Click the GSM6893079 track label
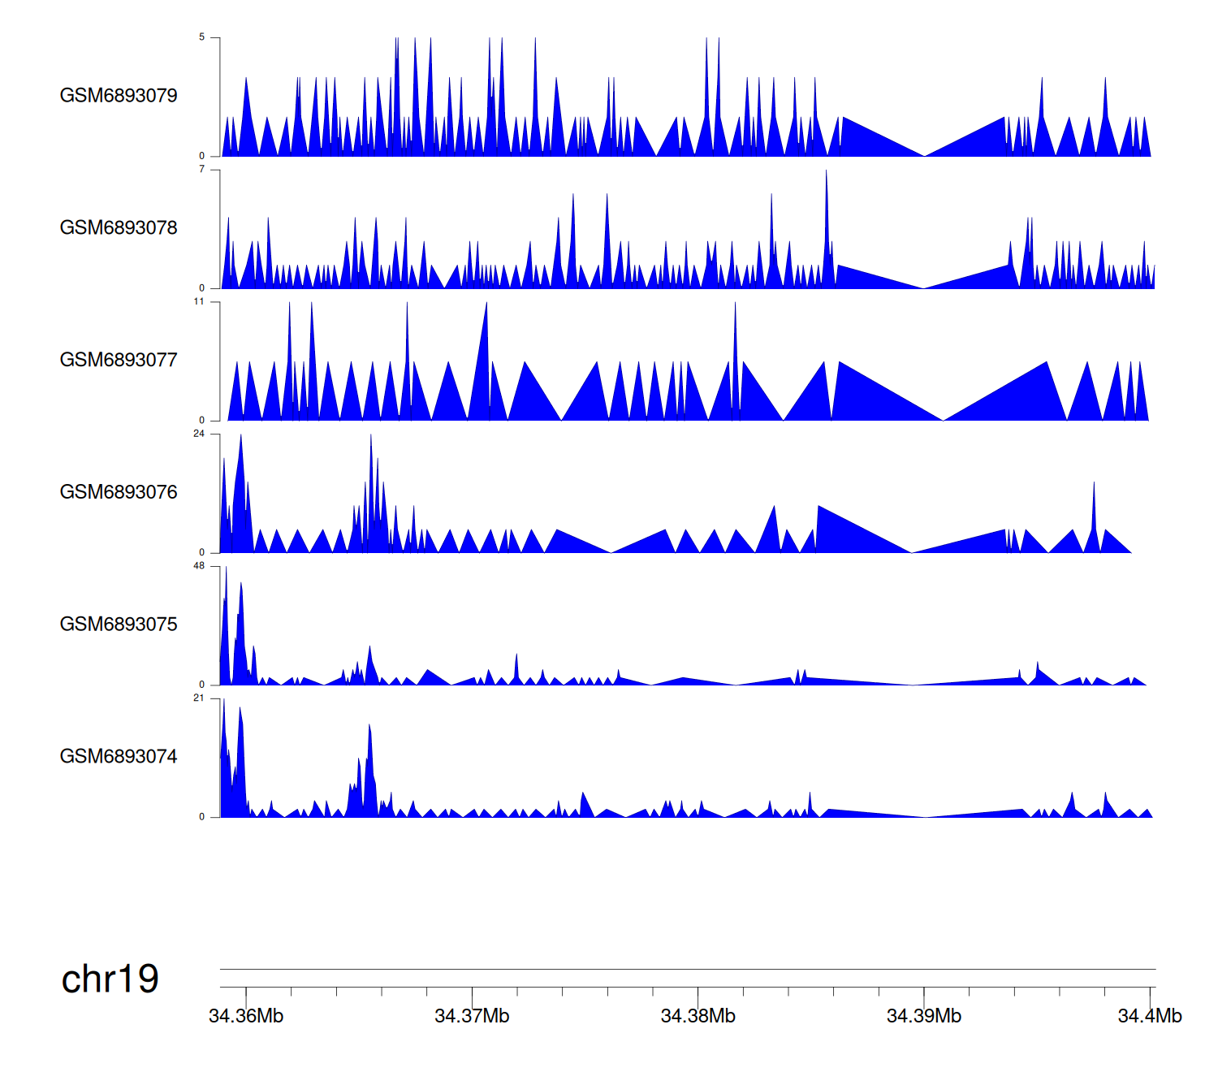Image resolution: width=1218 pixels, height=1072 pixels. 119,96
